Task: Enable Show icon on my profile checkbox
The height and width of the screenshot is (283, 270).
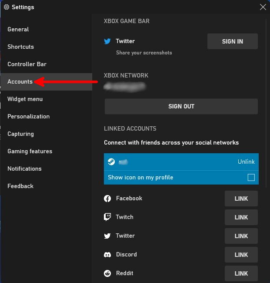Action: pyautogui.click(x=251, y=177)
